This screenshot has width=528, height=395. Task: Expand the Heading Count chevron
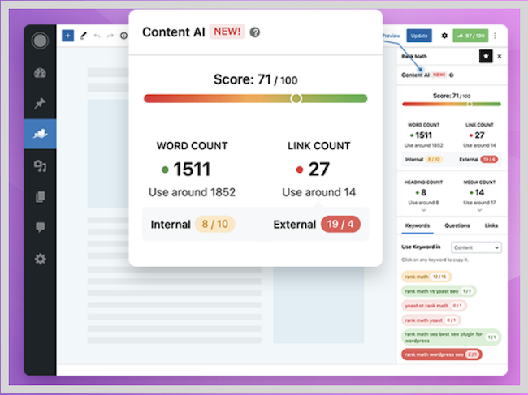[x=423, y=210]
